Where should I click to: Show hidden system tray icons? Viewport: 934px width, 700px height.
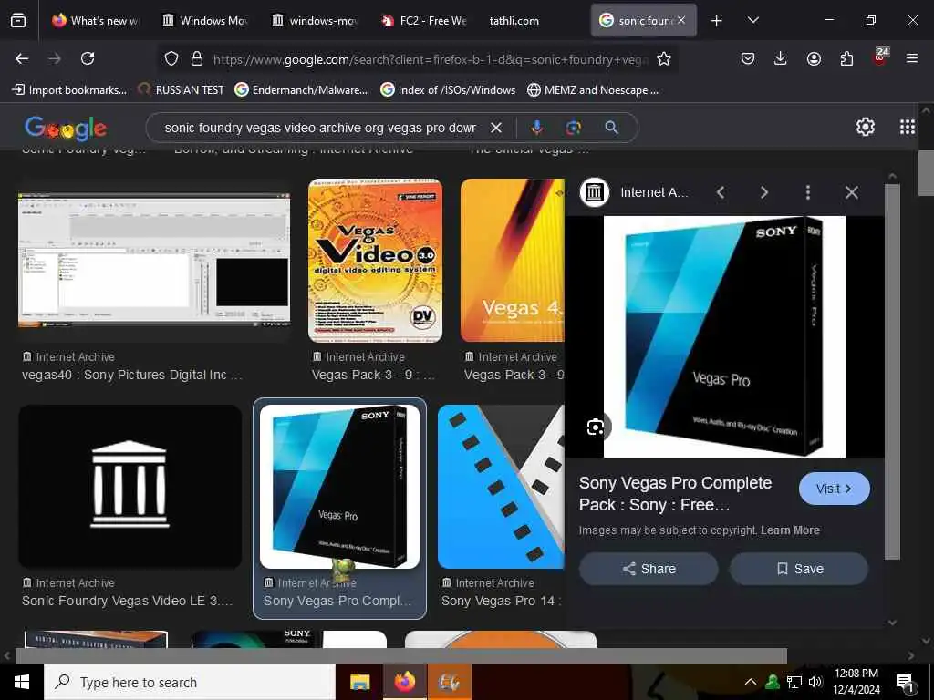751,682
